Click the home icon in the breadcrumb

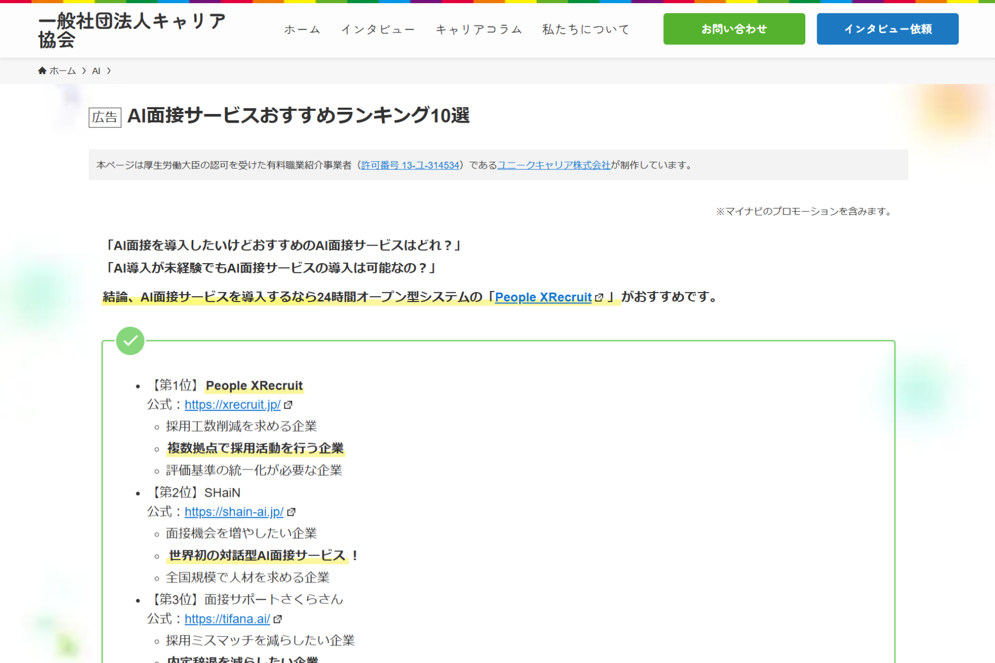coord(42,71)
